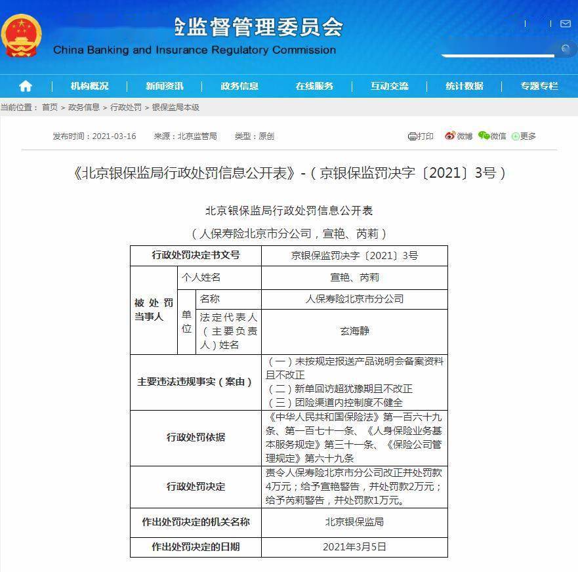Click the 个人姓名 table cell
578x572 pixels.
219,277
